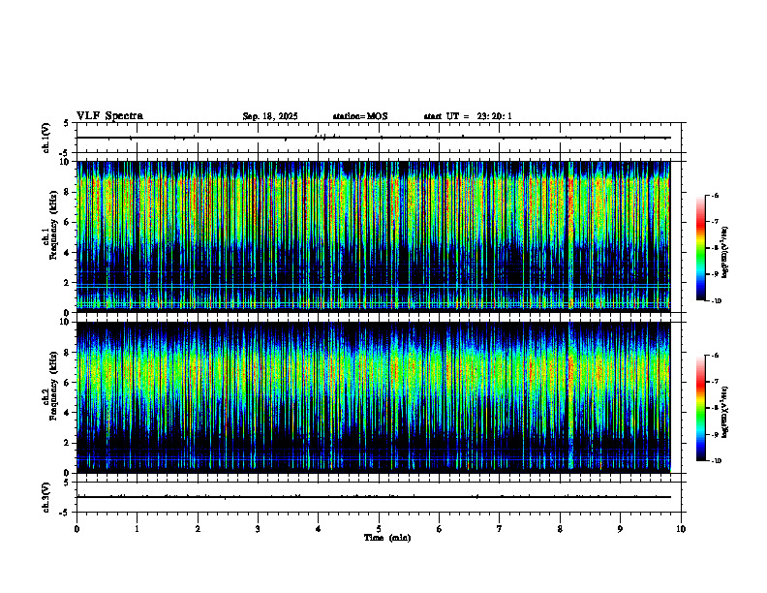Screen dimensions: 767x593
Task: Select the ch.1 'Frequency (kHz)' axis label
Action: [x=53, y=225]
